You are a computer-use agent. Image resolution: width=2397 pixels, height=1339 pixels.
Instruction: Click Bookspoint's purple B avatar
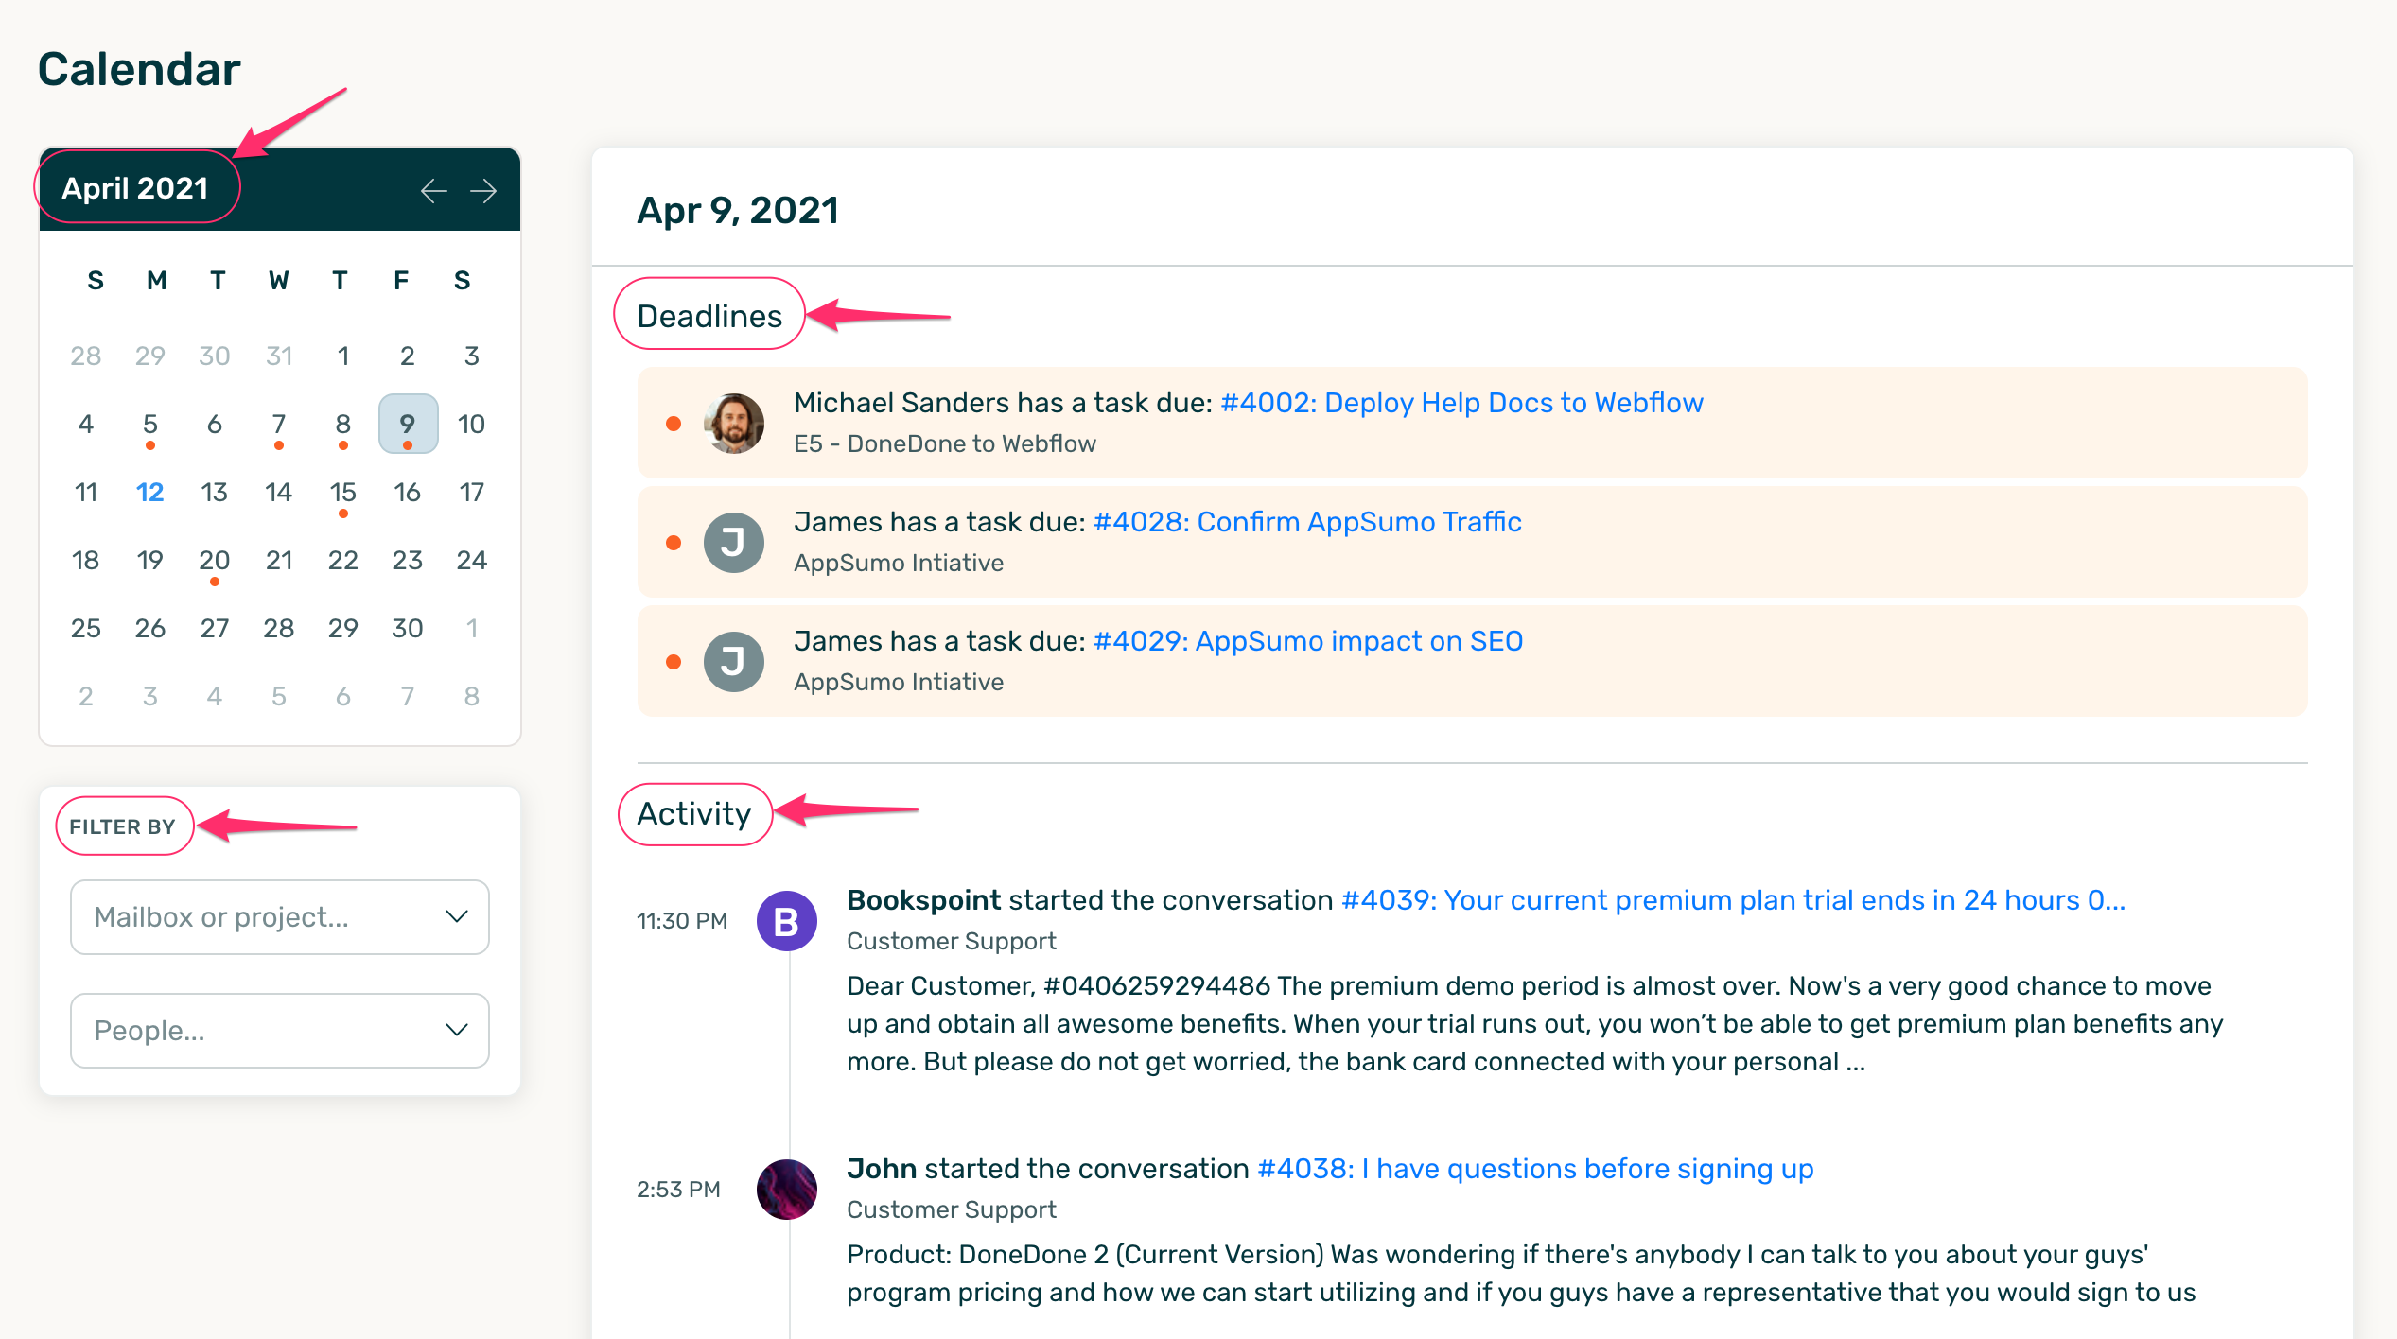click(787, 921)
